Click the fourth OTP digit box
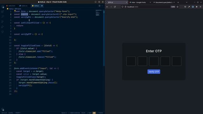203x114 pixels. 165,61
